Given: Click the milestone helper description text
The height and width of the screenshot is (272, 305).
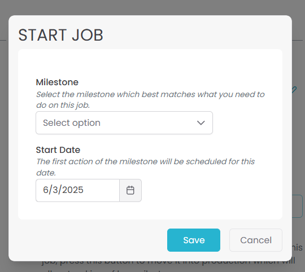Looking at the screenshot, I should point(150,100).
